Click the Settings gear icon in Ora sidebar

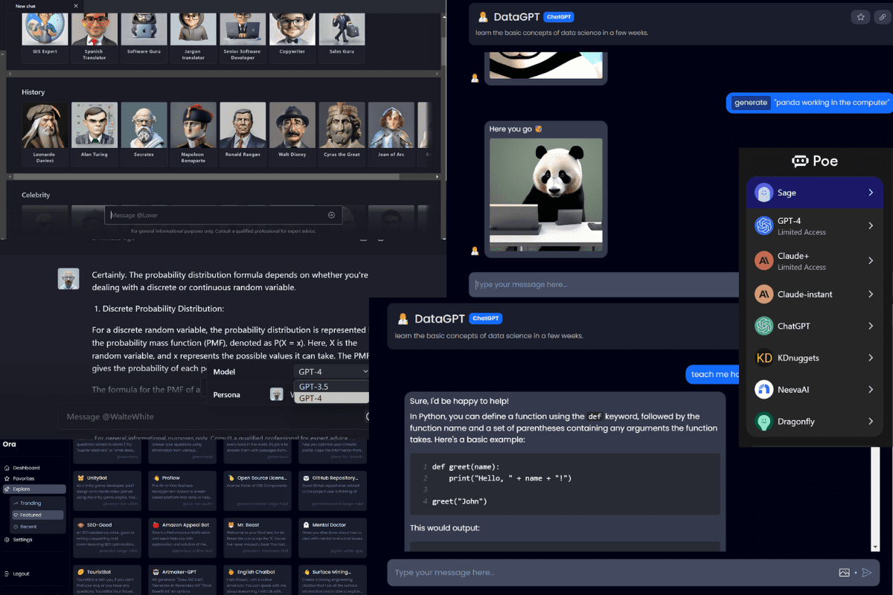click(7, 539)
